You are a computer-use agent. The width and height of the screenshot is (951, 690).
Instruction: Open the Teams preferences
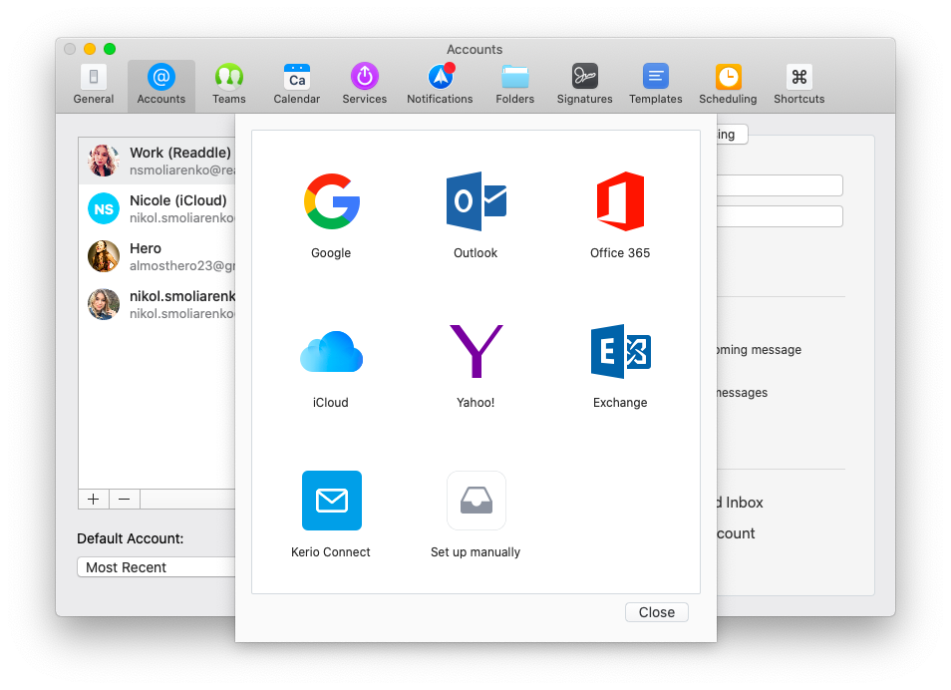click(x=228, y=85)
